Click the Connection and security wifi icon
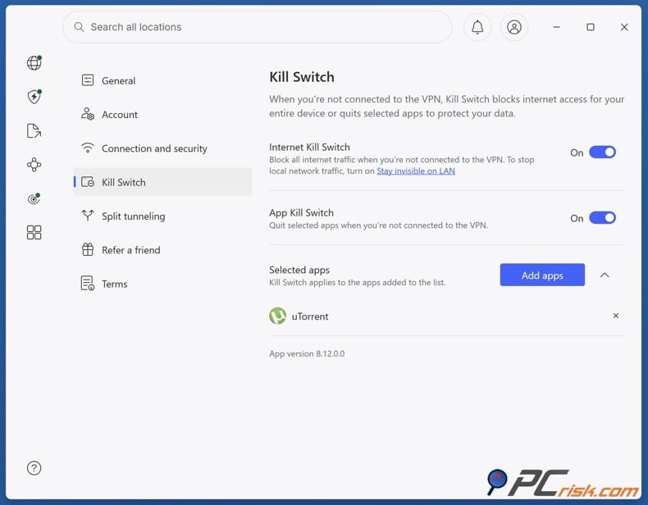Screen dimensions: 648x505 (x=88, y=148)
